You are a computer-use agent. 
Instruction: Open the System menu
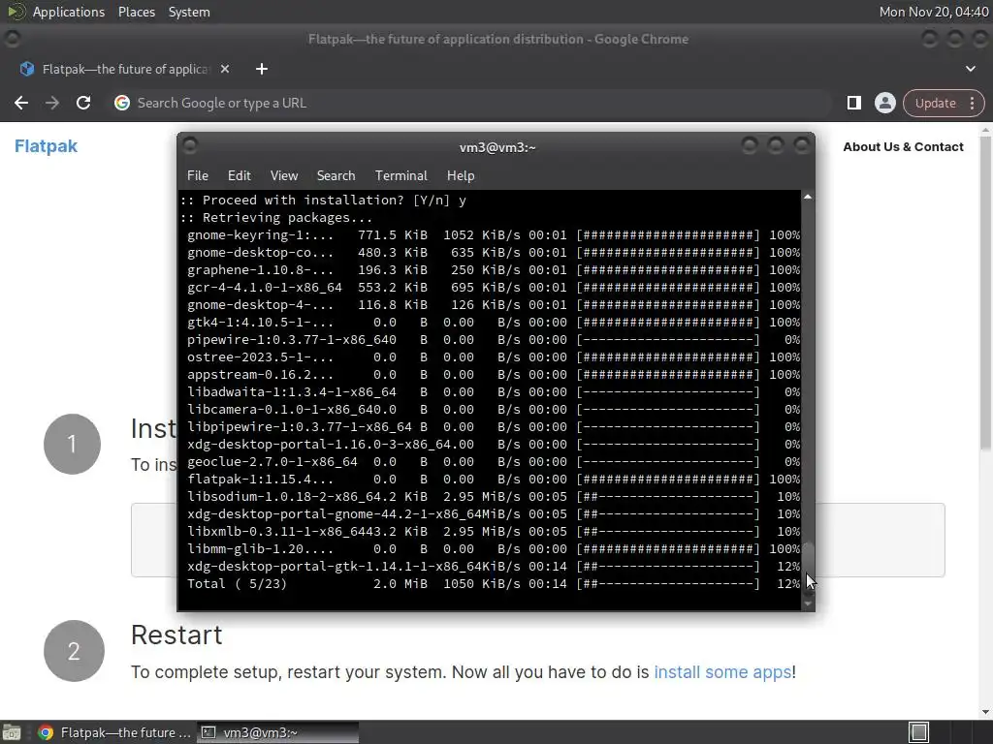pos(189,12)
